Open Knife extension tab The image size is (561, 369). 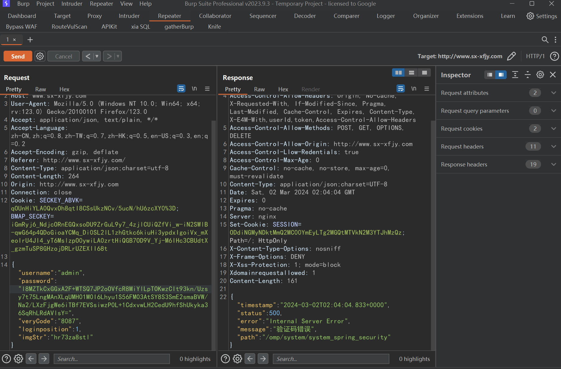[214, 27]
